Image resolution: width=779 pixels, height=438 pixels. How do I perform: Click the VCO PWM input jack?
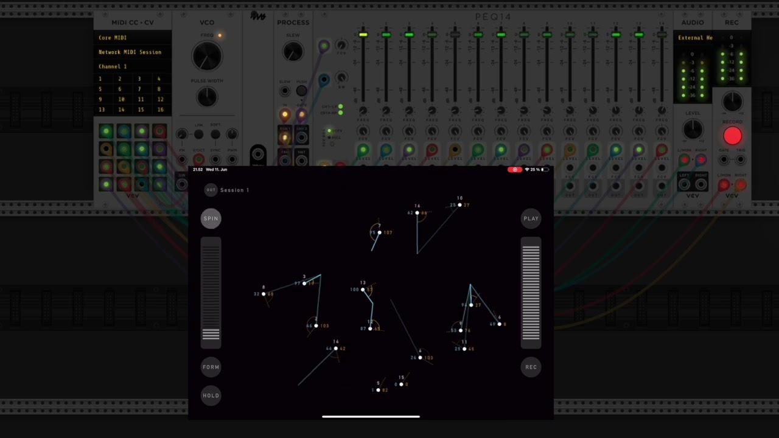pyautogui.click(x=232, y=159)
